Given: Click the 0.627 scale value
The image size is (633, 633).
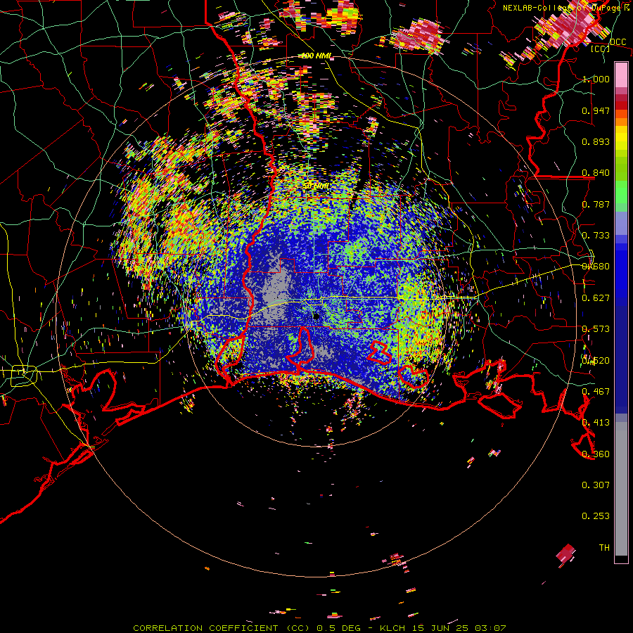Looking at the screenshot, I should 596,298.
